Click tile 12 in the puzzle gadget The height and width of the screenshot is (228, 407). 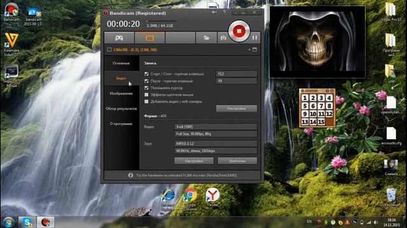(329, 114)
